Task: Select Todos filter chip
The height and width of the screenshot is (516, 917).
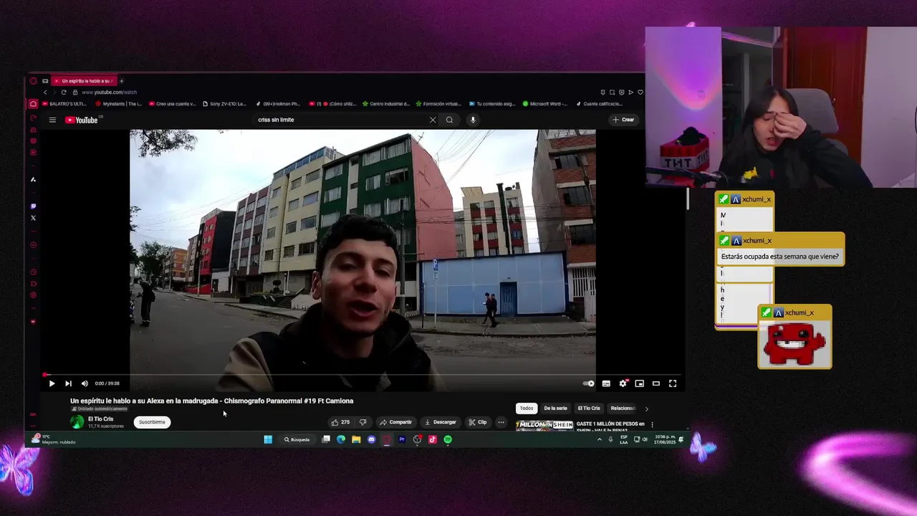Action: pyautogui.click(x=527, y=408)
